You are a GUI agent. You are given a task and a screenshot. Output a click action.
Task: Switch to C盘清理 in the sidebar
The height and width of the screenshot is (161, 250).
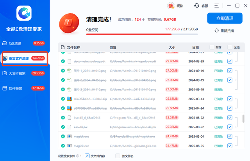23,43
